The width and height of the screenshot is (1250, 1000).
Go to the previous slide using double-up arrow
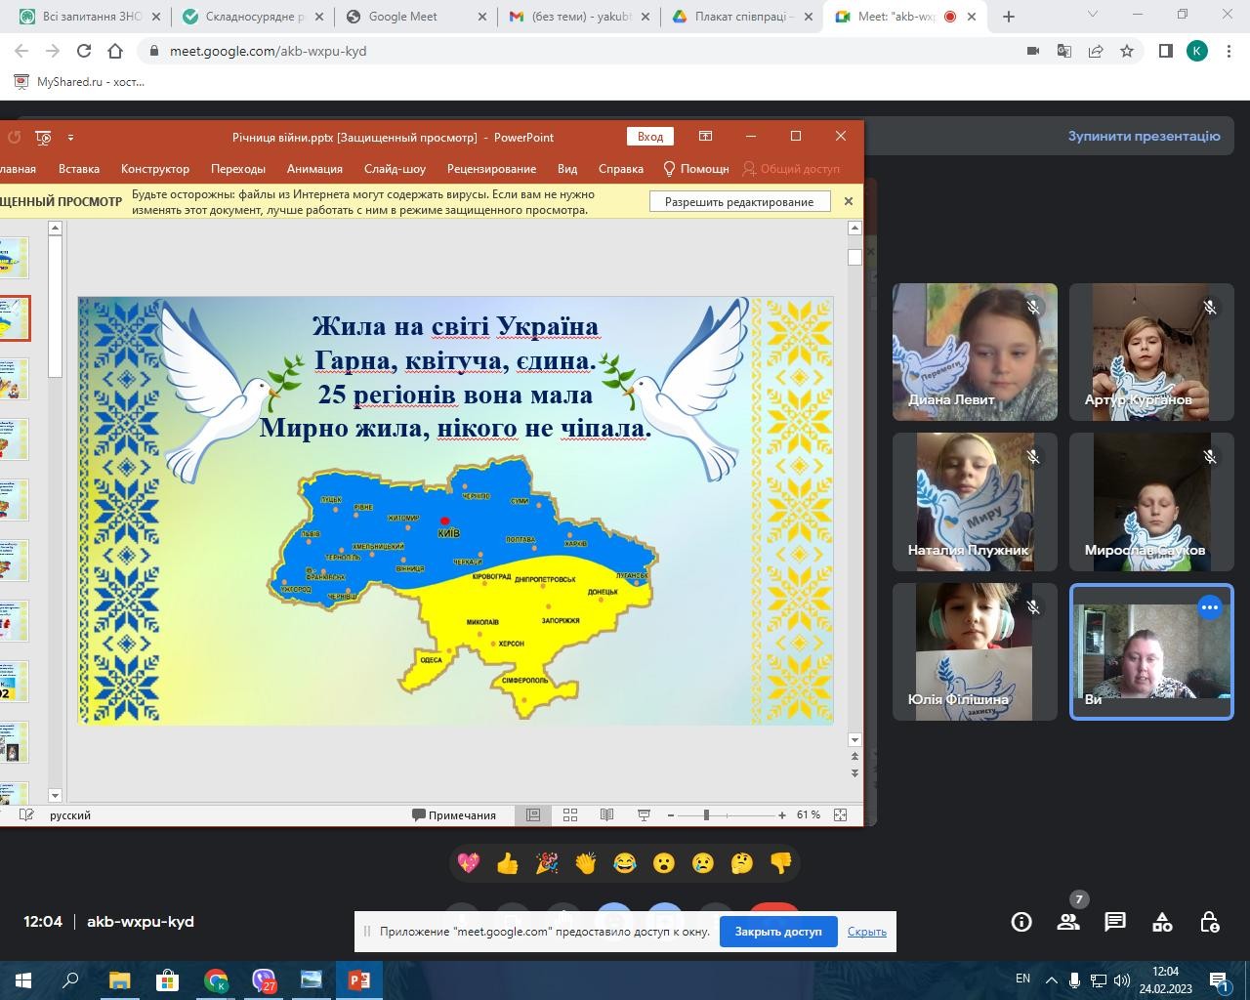tap(855, 757)
